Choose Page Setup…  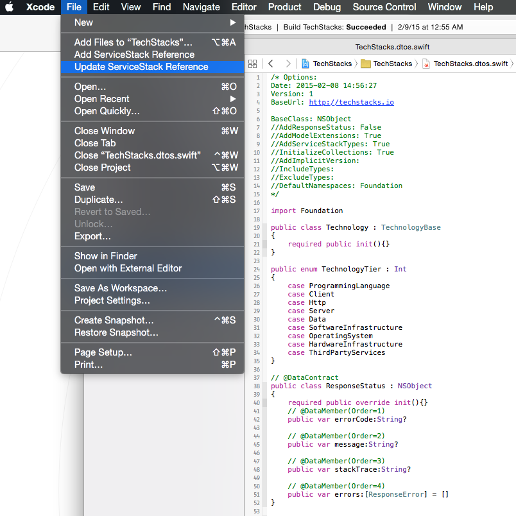(152, 352)
